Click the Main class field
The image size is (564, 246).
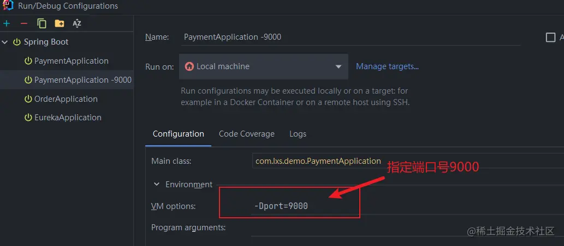[408, 161]
